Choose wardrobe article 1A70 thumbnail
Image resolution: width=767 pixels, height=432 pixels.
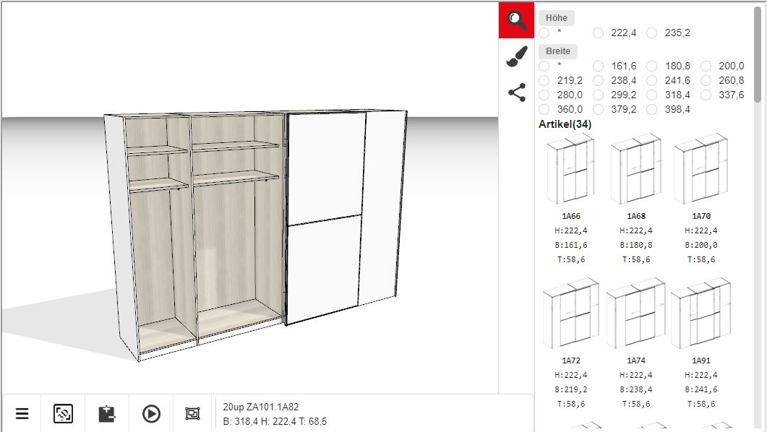701,168
